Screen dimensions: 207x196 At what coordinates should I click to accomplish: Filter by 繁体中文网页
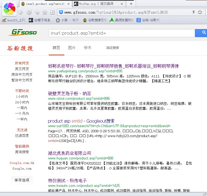(x=22, y=80)
